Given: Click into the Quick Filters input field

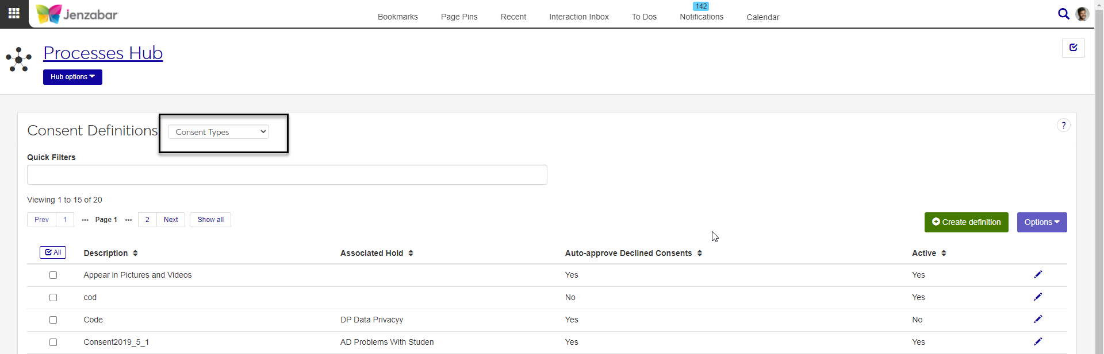Looking at the screenshot, I should (x=287, y=175).
